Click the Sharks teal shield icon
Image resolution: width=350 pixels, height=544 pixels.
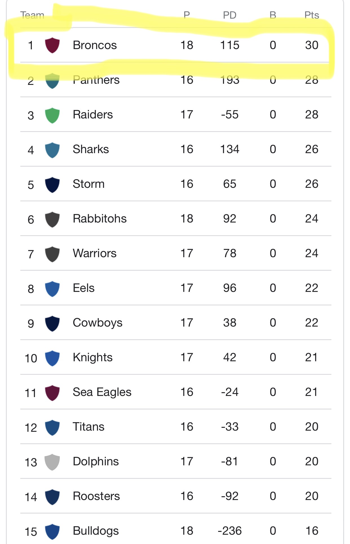coord(52,150)
